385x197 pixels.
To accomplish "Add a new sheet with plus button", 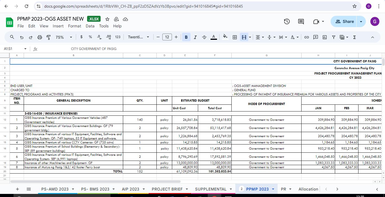I will tap(17, 189).
